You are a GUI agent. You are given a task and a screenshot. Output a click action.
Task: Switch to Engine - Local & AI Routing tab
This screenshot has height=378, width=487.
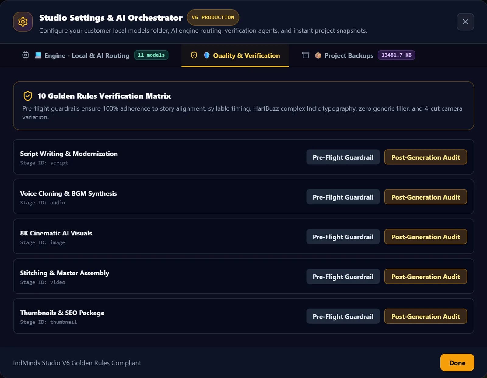(95, 55)
